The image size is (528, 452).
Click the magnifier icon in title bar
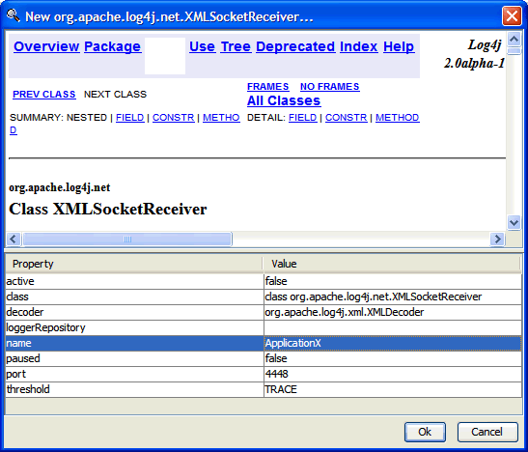point(14,15)
